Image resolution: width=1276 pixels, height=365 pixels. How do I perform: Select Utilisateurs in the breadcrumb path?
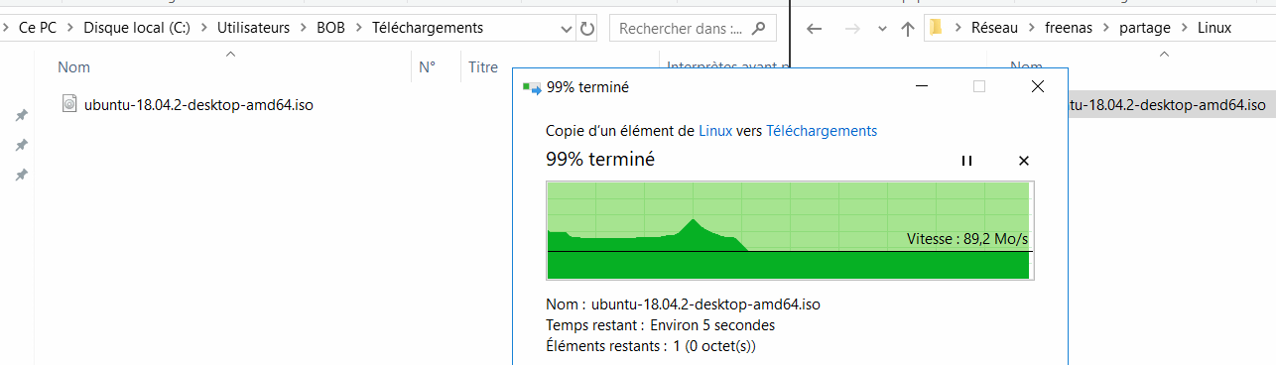tap(253, 29)
